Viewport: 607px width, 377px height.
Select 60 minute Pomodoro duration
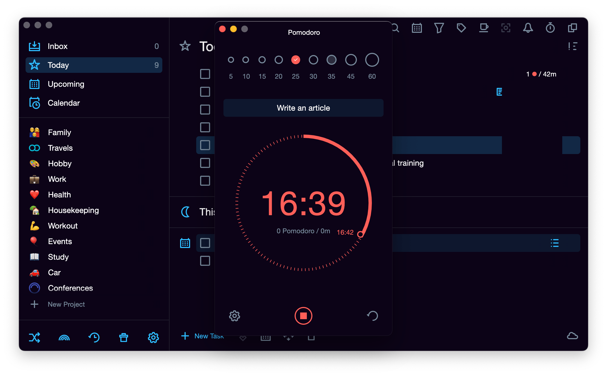372,60
